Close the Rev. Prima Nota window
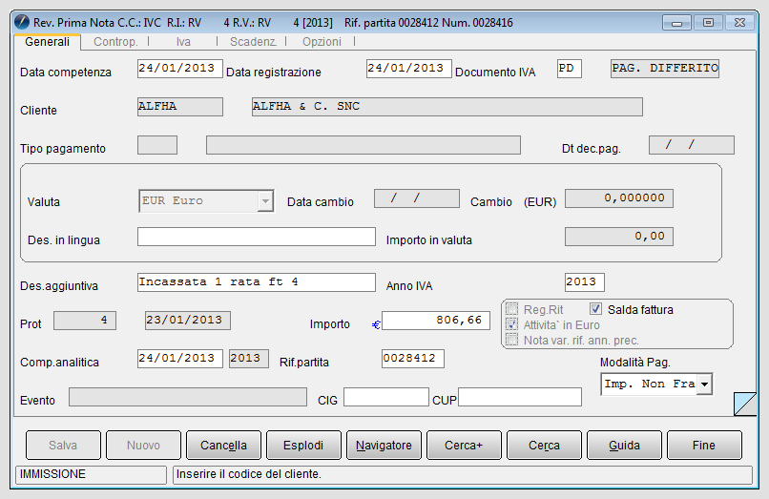 tap(739, 23)
